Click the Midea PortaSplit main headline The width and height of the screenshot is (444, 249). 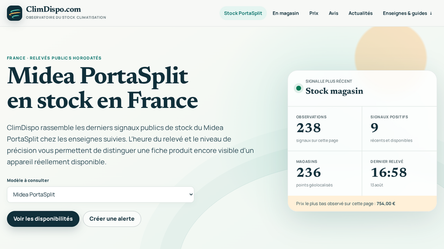click(102, 88)
